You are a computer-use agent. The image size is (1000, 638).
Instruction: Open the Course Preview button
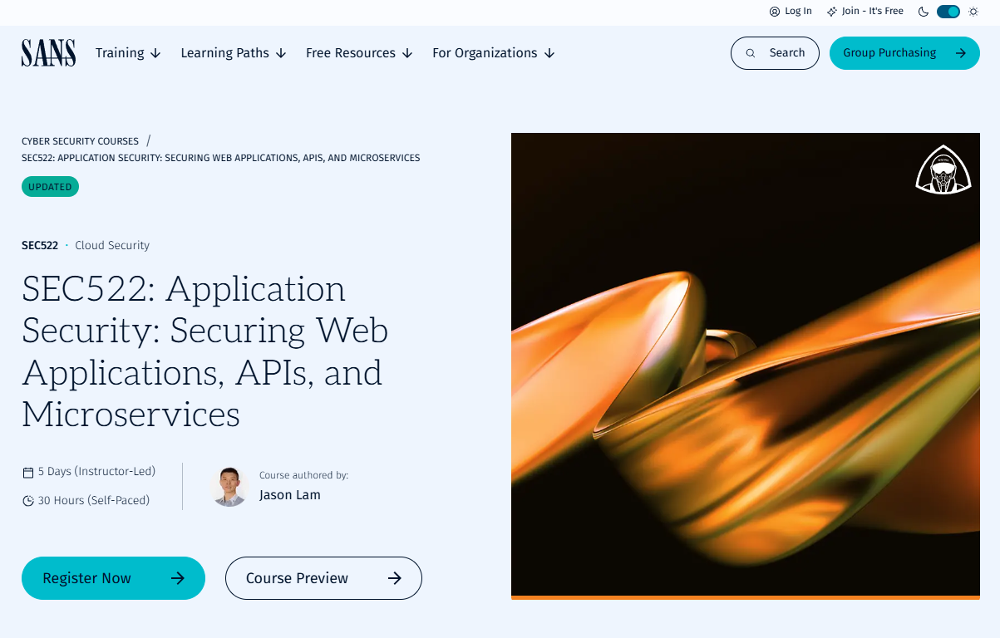tap(323, 578)
